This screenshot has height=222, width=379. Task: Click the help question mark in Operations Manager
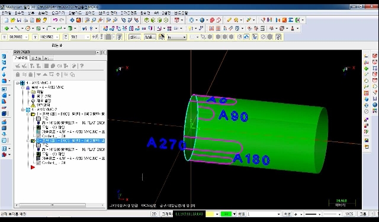[x=82, y=66]
